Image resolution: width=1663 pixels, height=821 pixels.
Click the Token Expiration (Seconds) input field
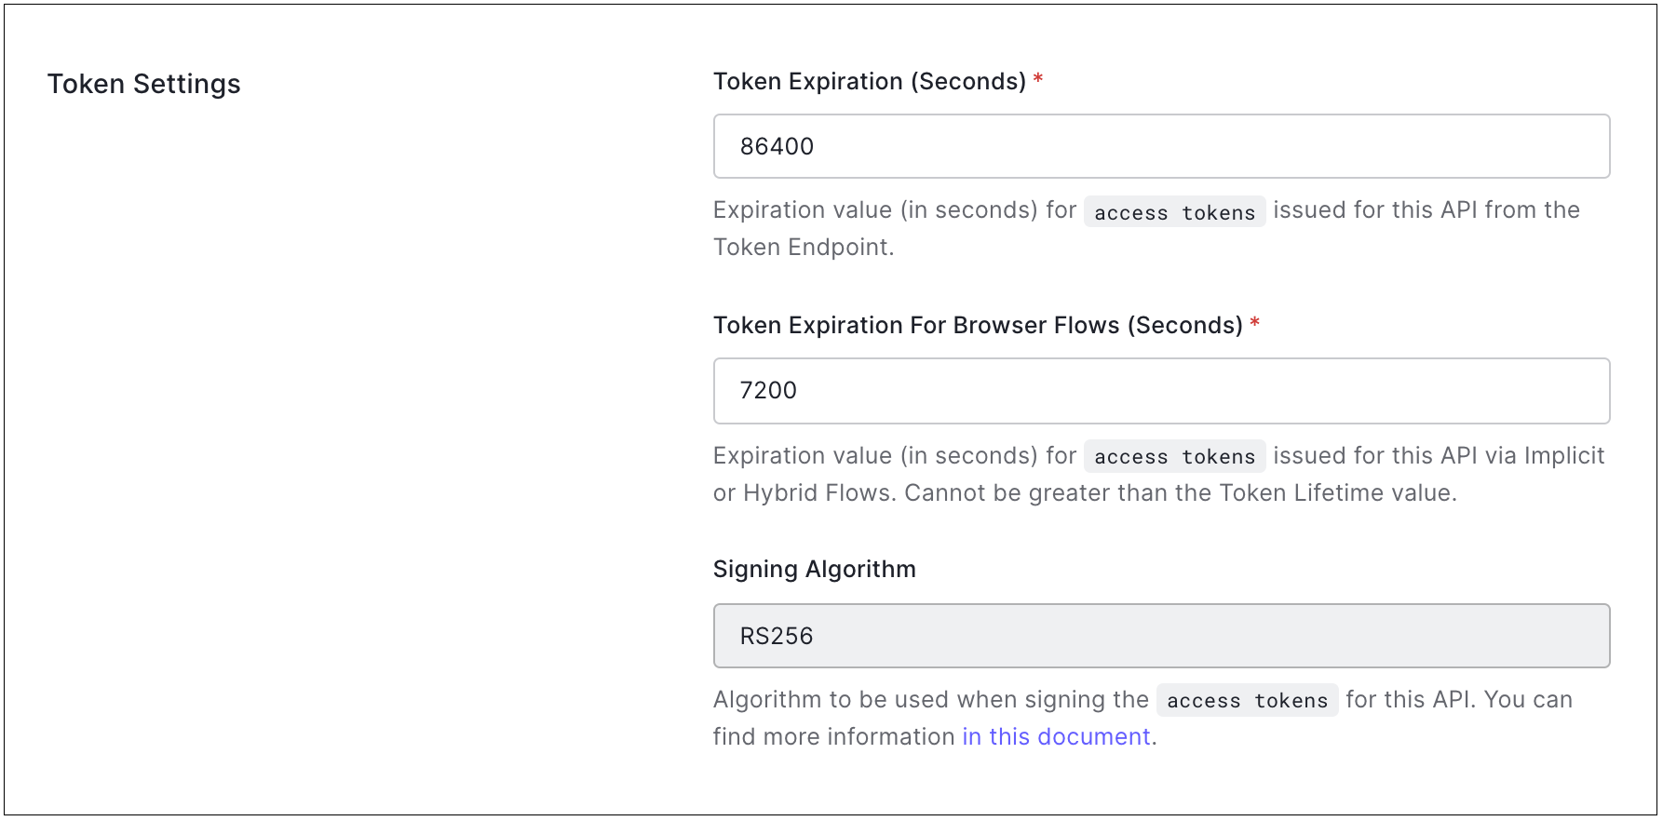click(x=1160, y=146)
